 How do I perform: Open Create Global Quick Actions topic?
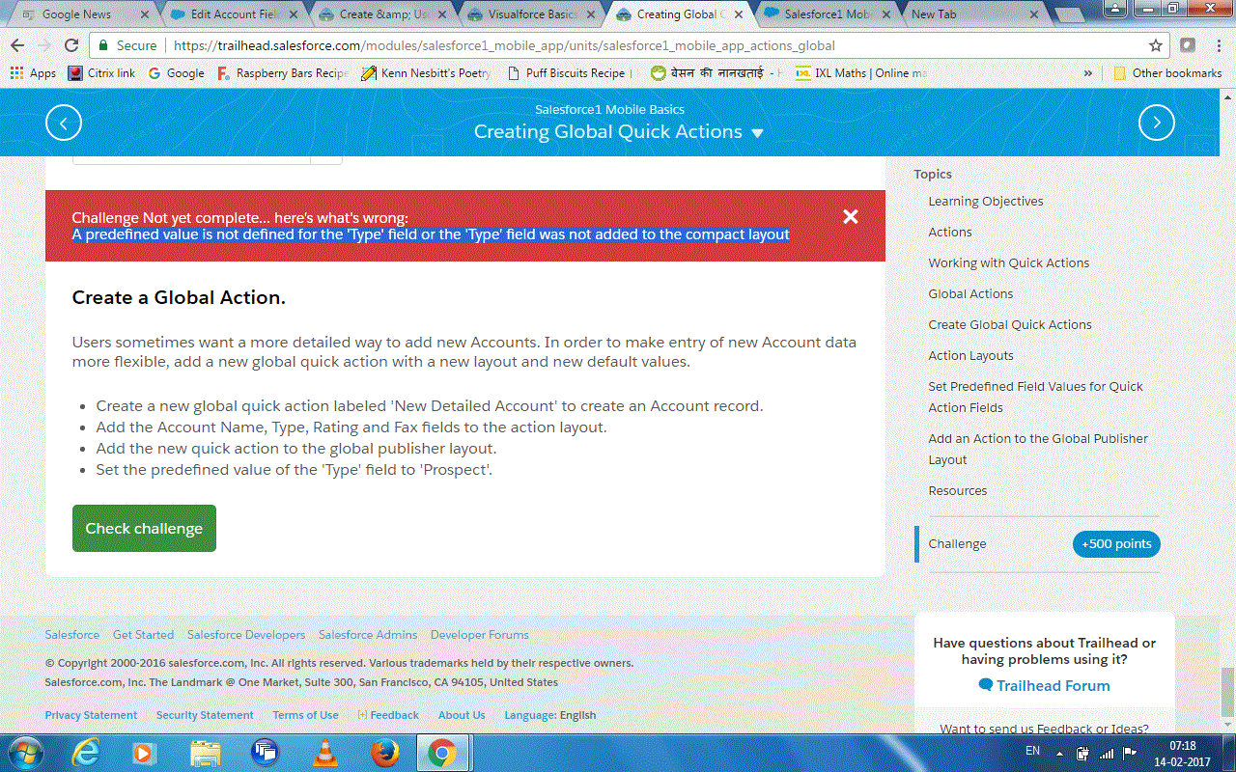click(1010, 325)
